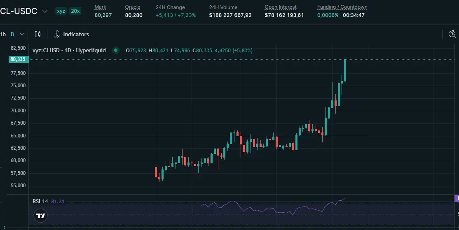The height and width of the screenshot is (230, 459).
Task: Click the CL-USDC pair name
Action: click(19, 11)
